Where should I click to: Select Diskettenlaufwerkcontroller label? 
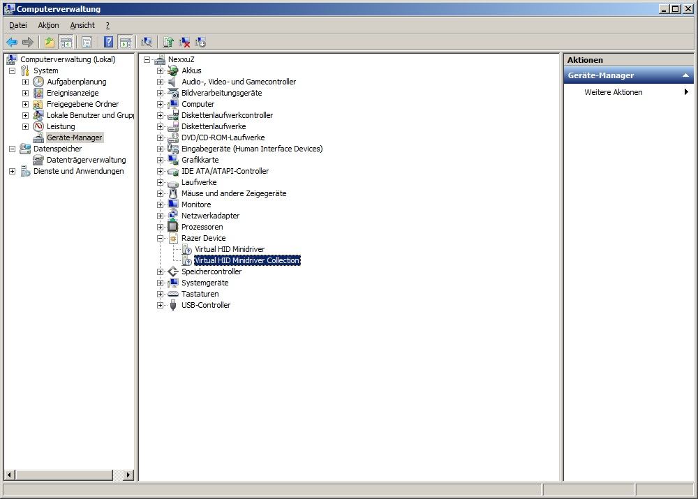point(227,115)
